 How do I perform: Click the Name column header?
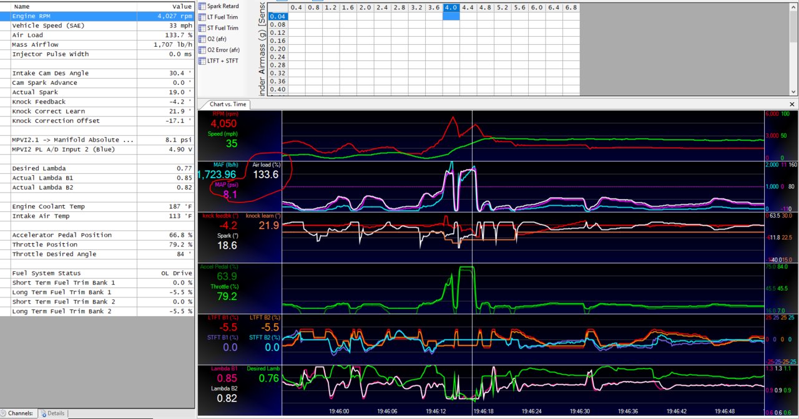point(69,6)
